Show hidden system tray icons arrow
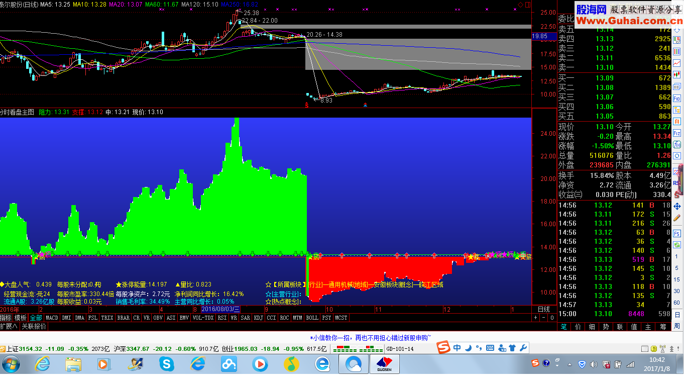The height and width of the screenshot is (386, 686). (x=569, y=364)
